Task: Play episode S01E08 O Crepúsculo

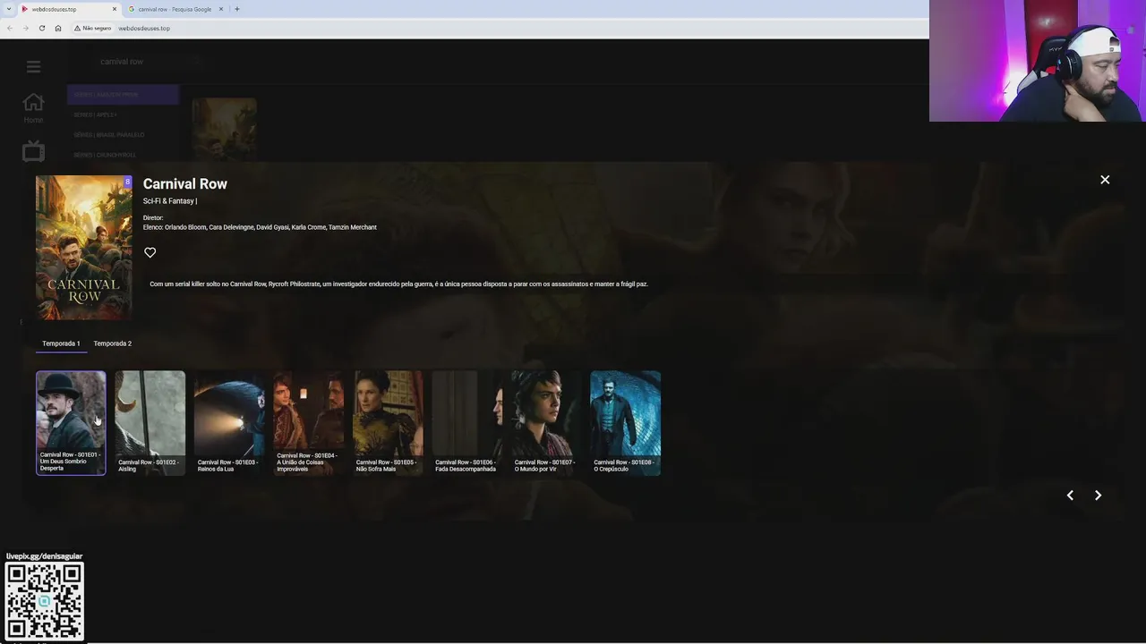Action: tap(625, 423)
